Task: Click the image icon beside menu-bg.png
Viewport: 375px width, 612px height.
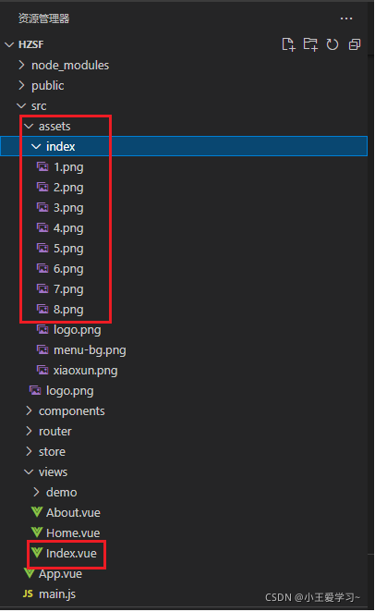Action: coord(42,349)
